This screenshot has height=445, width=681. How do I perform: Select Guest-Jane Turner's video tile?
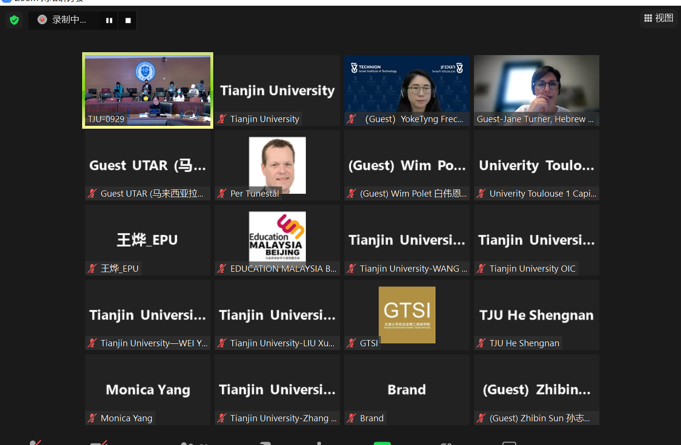tap(536, 90)
